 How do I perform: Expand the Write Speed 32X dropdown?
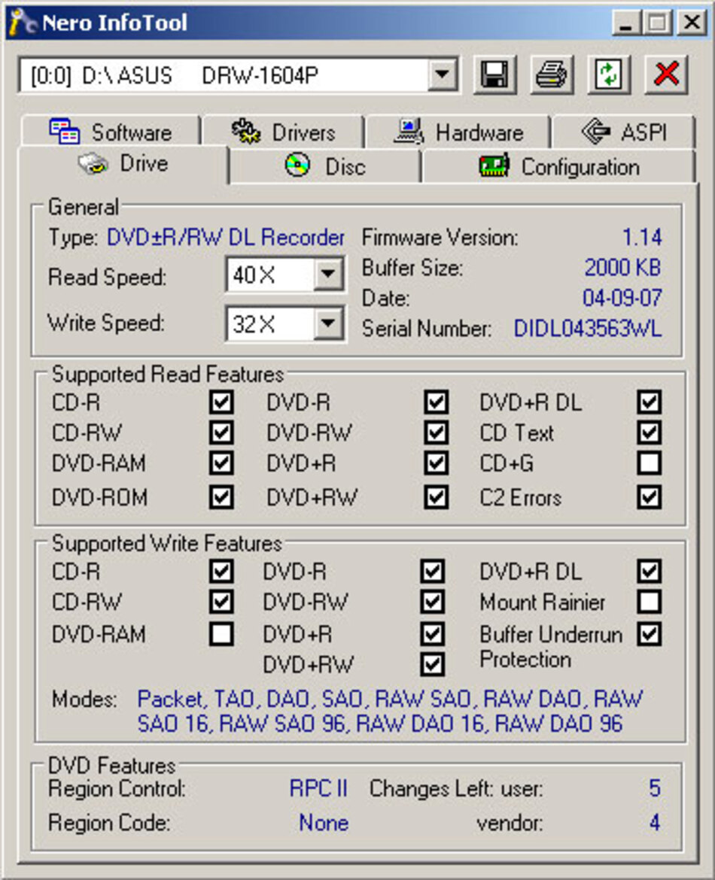click(x=328, y=323)
